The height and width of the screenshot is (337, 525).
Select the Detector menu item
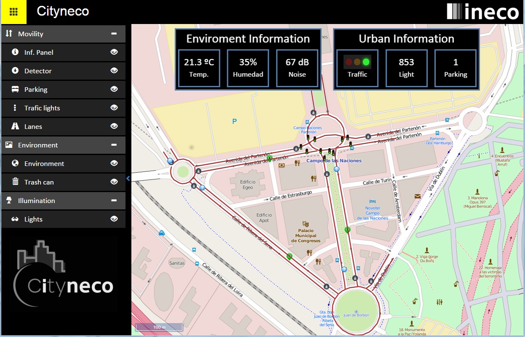coord(38,71)
